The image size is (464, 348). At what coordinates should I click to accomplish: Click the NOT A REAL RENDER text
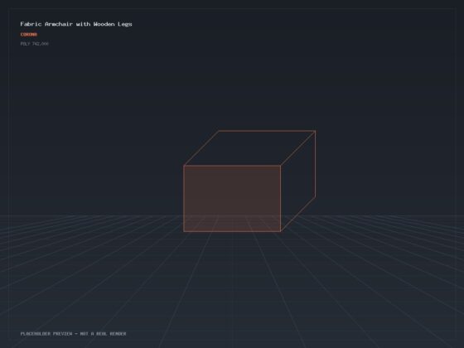103,333
